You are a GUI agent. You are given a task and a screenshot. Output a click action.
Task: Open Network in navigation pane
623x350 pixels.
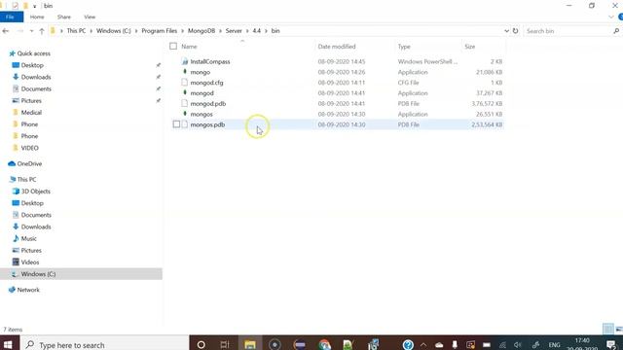(28, 290)
